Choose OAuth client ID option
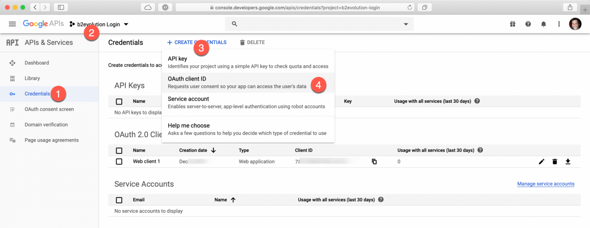Image resolution: width=590 pixels, height=228 pixels. (x=248, y=82)
